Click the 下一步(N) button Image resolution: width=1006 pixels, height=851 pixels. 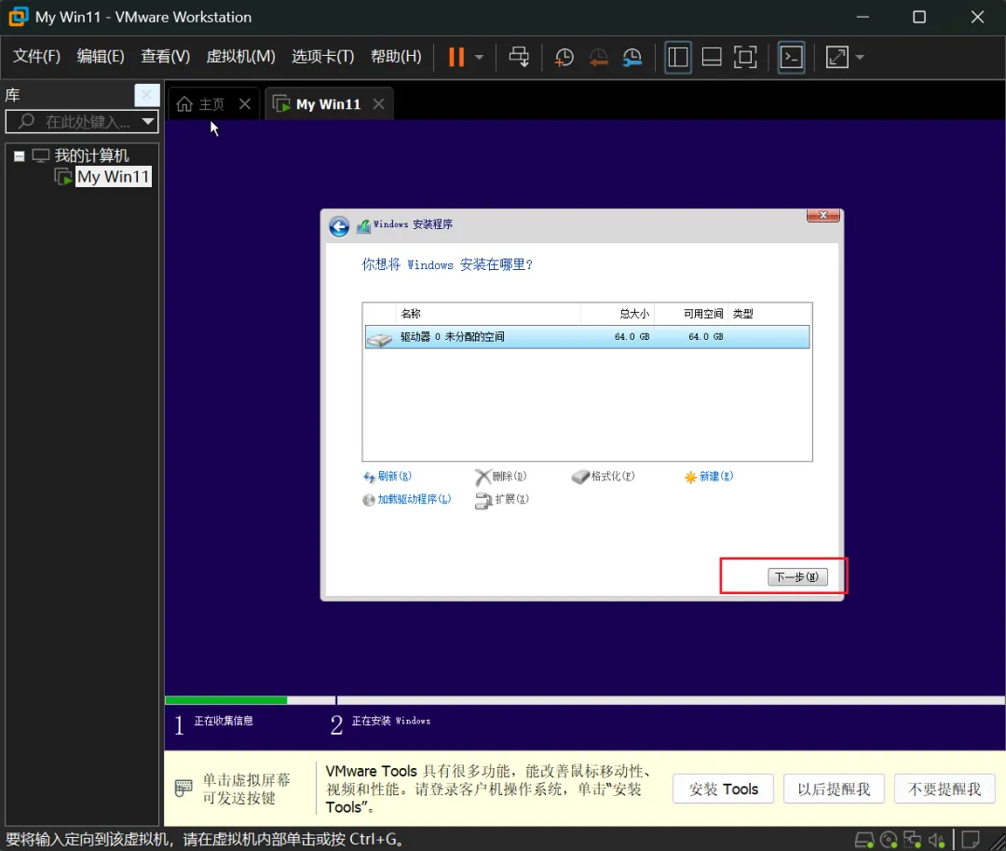pos(796,576)
